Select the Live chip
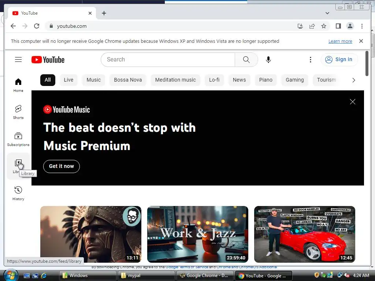Image resolution: width=375 pixels, height=281 pixels. point(68,80)
